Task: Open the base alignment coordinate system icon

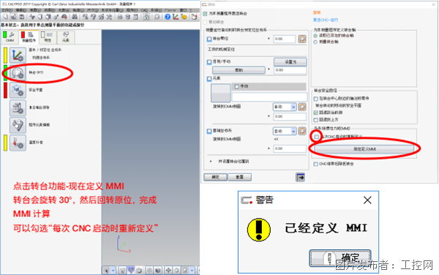Action: pos(18,55)
